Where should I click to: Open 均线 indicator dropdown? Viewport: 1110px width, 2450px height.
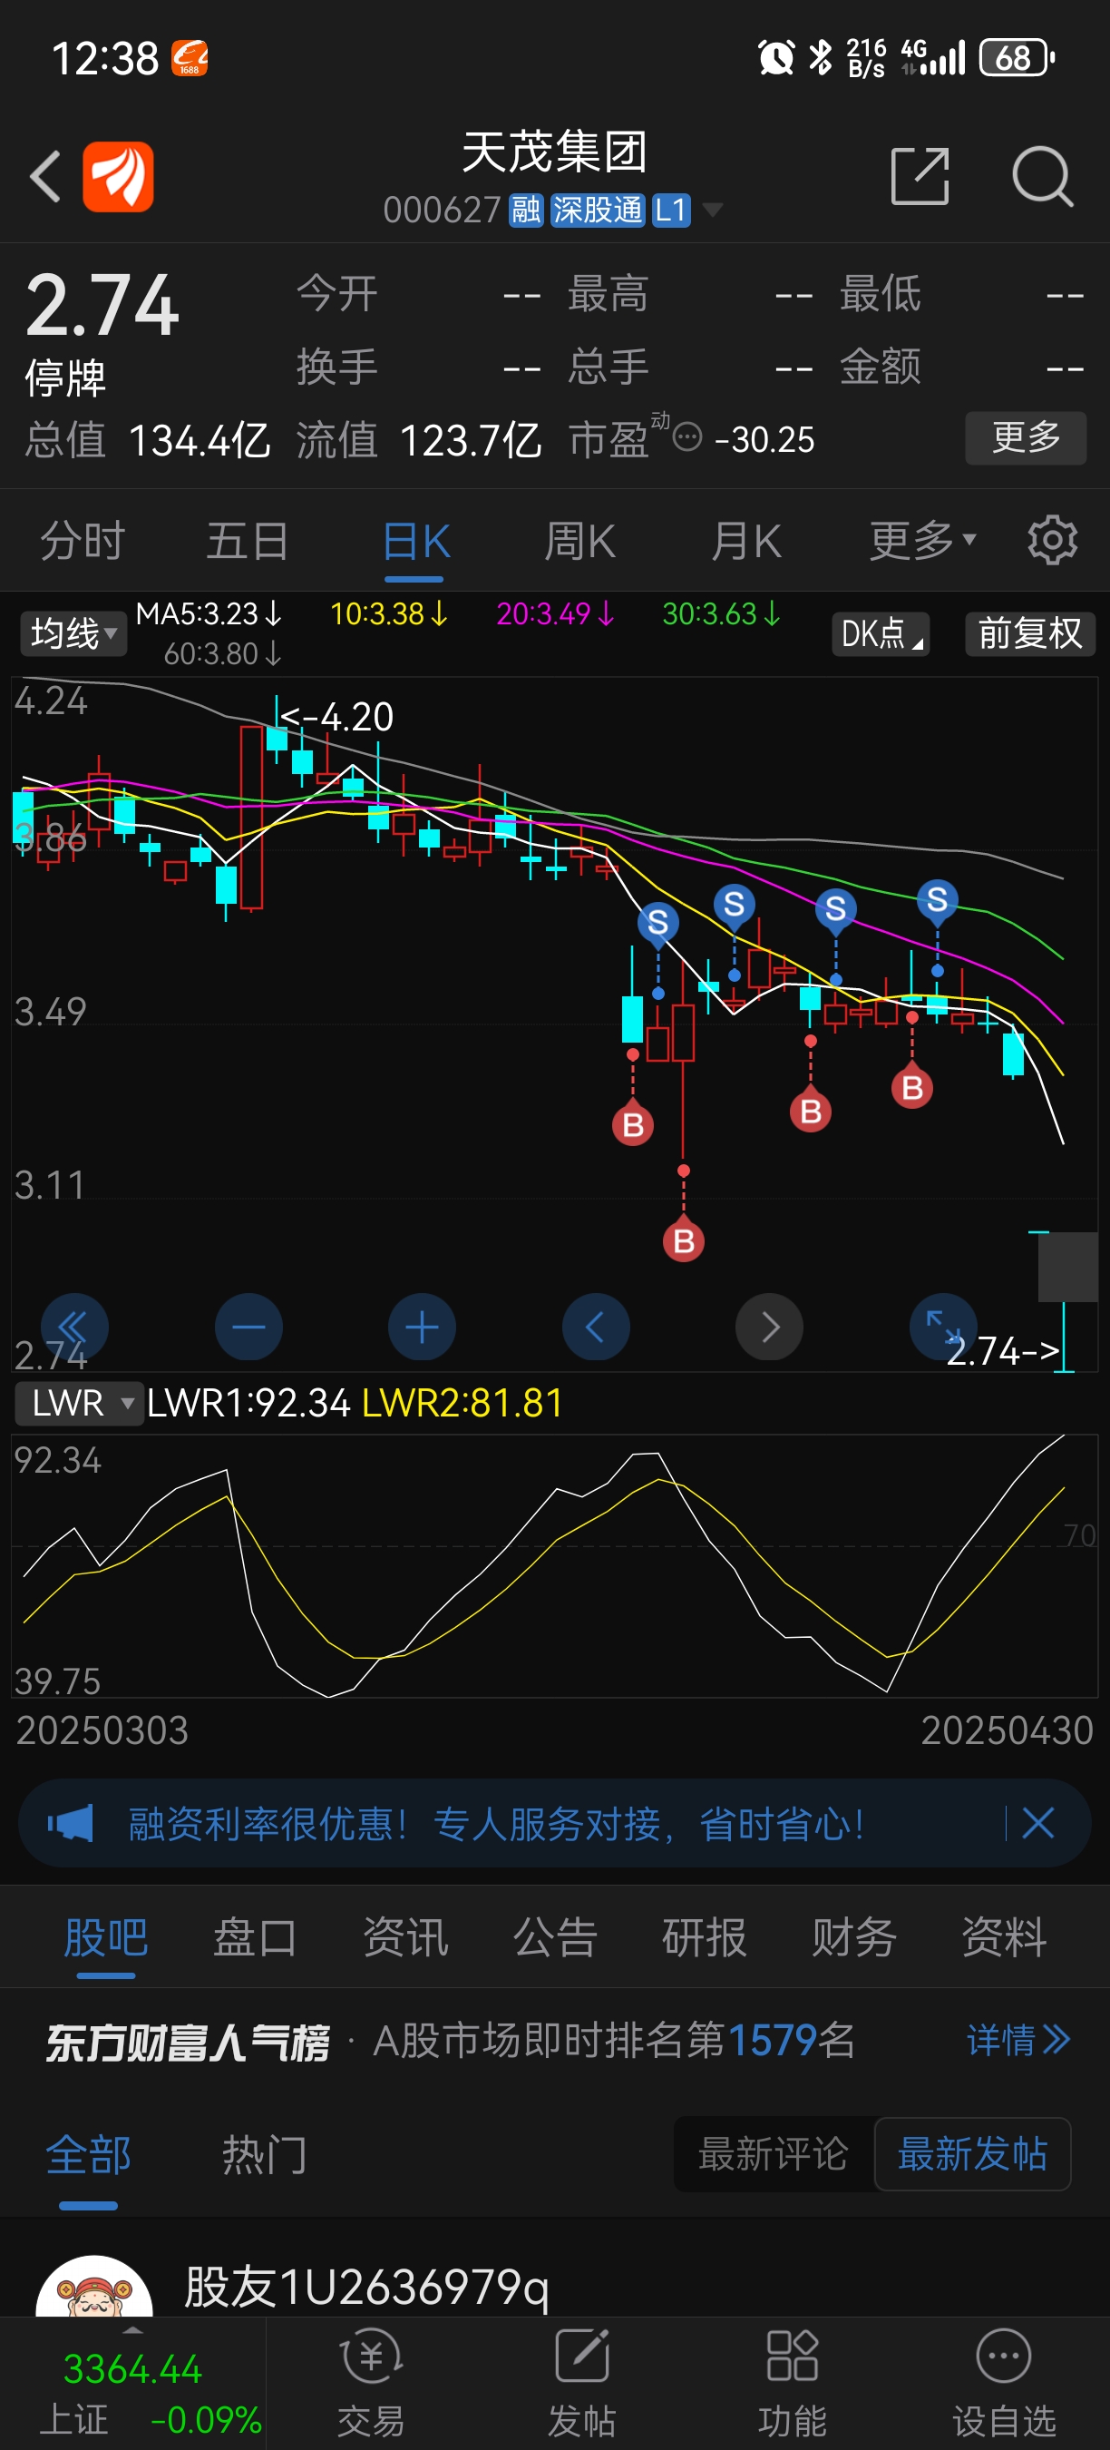pyautogui.click(x=73, y=633)
